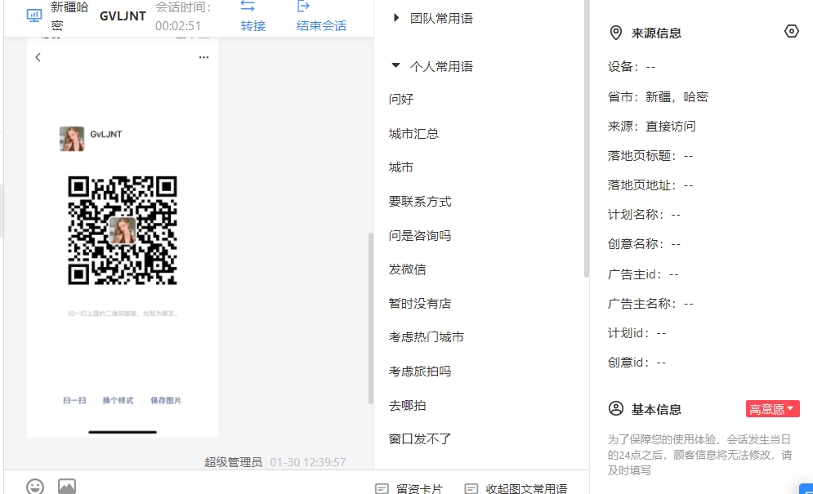Click the hexagon settings icon by 来源信息

791,31
